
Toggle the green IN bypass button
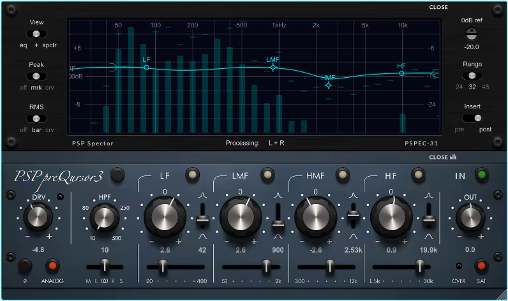481,175
